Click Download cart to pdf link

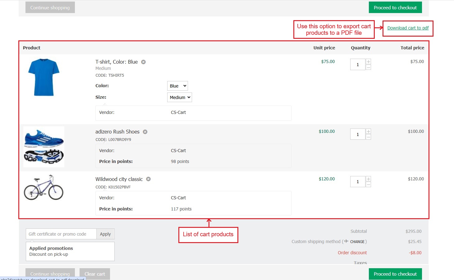tap(408, 28)
